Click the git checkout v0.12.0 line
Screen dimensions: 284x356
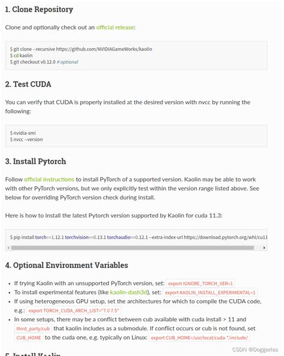(x=44, y=62)
